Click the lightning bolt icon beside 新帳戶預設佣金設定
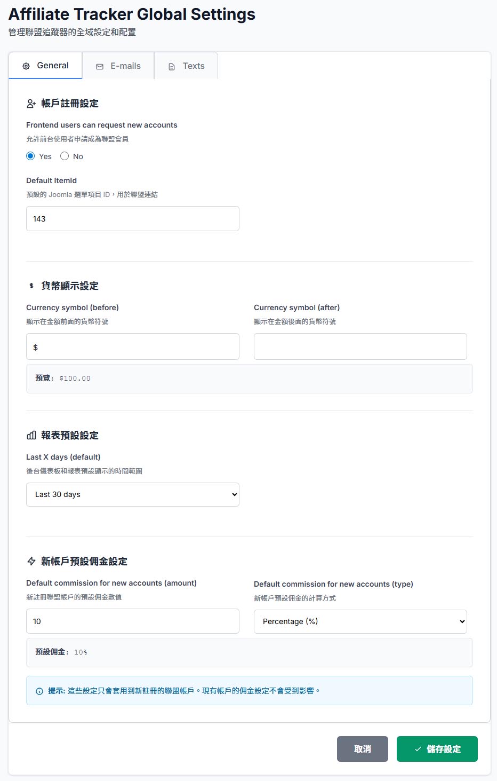 [31, 562]
